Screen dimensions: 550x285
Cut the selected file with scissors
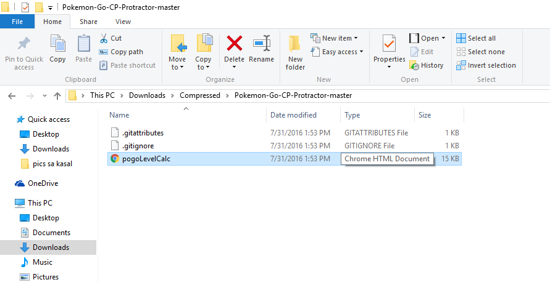[x=111, y=38]
